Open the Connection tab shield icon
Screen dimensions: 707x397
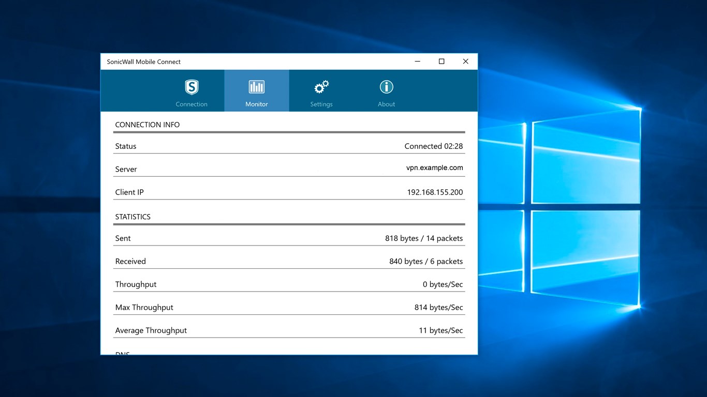pos(192,87)
